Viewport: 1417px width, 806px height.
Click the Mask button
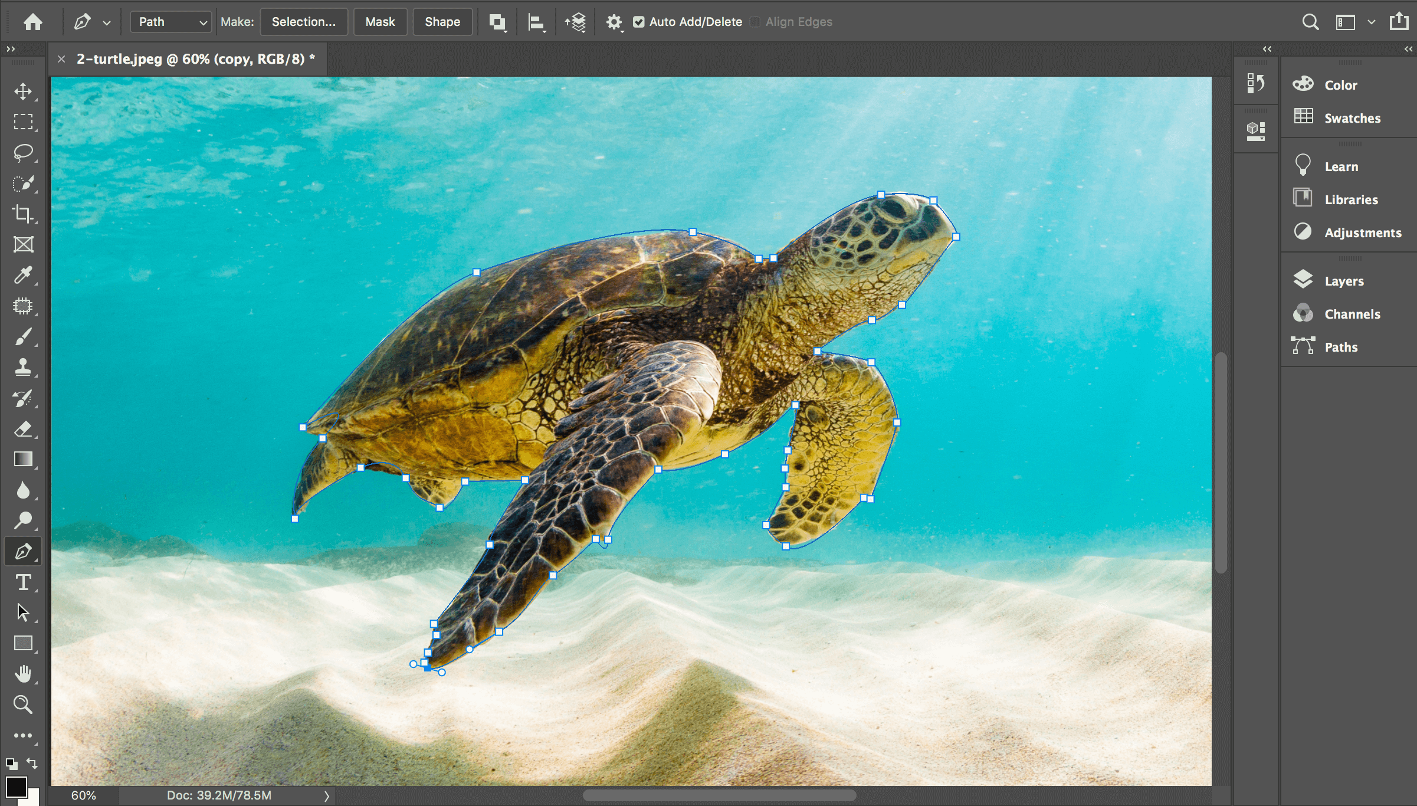(x=380, y=22)
